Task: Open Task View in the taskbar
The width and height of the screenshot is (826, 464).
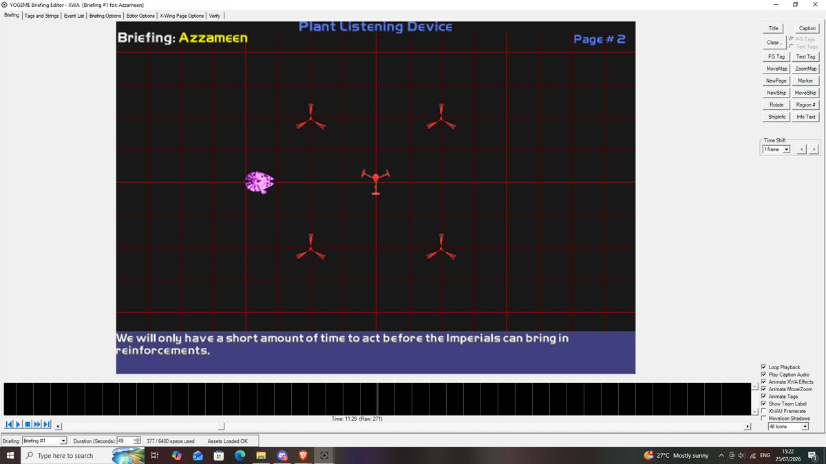Action: click(x=154, y=456)
